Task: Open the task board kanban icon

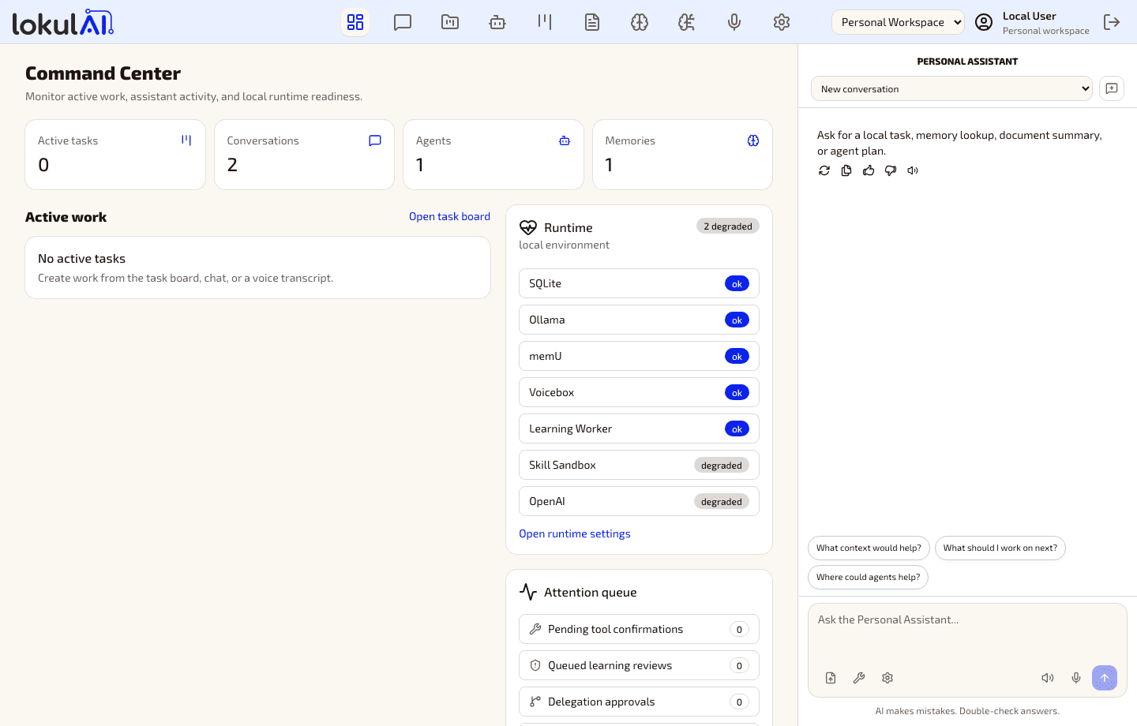Action: [545, 22]
